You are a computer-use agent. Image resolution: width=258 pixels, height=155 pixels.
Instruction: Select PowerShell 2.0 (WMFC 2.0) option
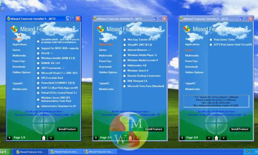(x=38, y=83)
